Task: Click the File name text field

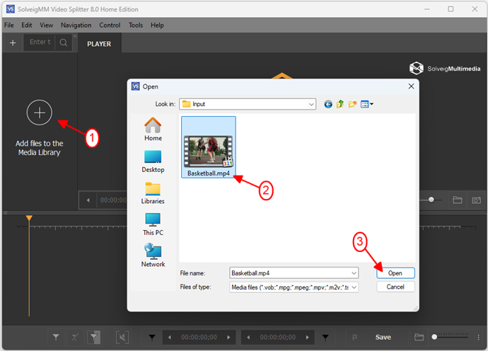Action: coord(291,273)
